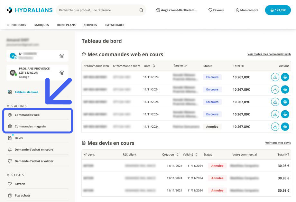296x202 pixels.
Task: Download the second En cours order
Action: click(x=275, y=89)
